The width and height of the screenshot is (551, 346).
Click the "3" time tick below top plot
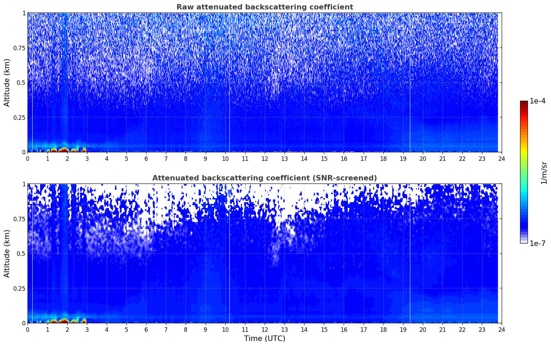[87, 158]
